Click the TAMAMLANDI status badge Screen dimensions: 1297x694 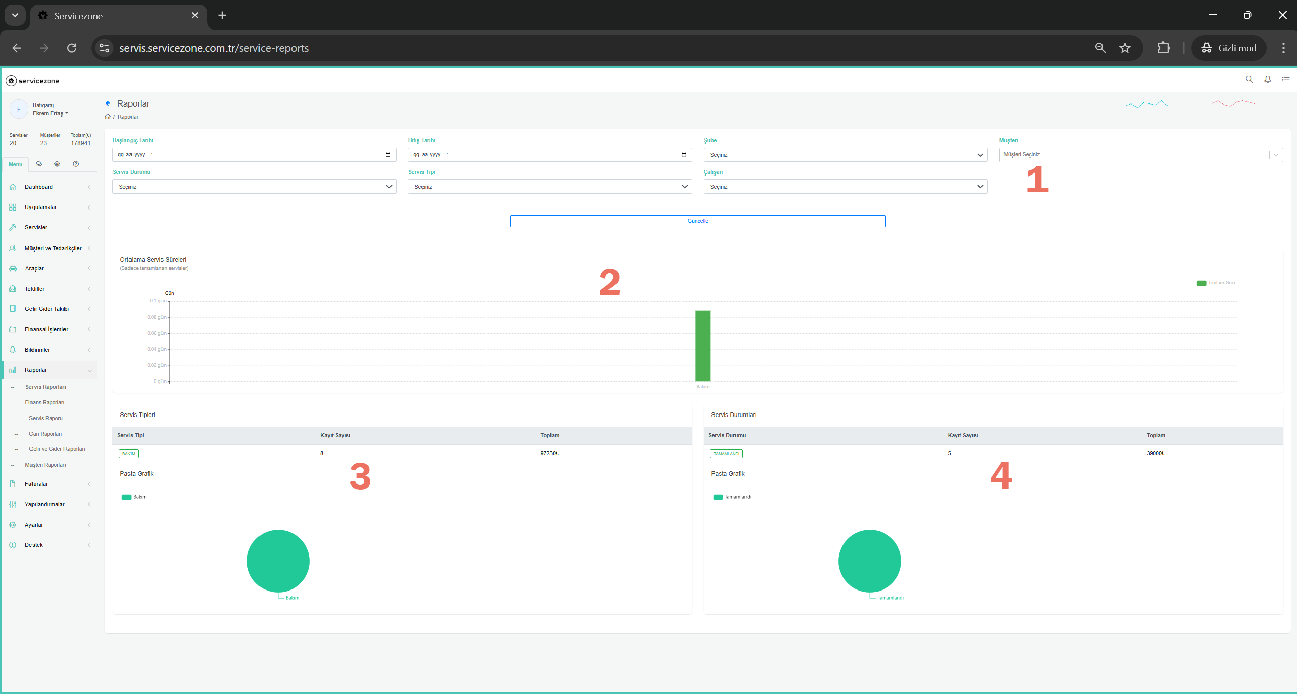pos(726,454)
